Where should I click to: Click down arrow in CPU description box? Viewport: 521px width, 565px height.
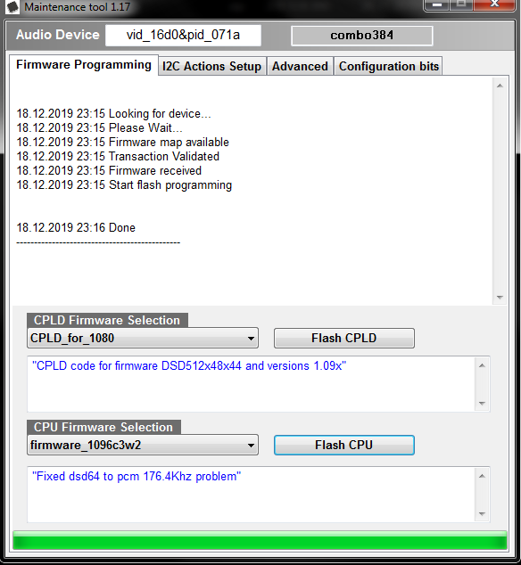(482, 514)
